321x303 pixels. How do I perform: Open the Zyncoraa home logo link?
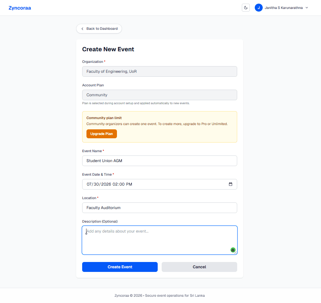coord(20,8)
